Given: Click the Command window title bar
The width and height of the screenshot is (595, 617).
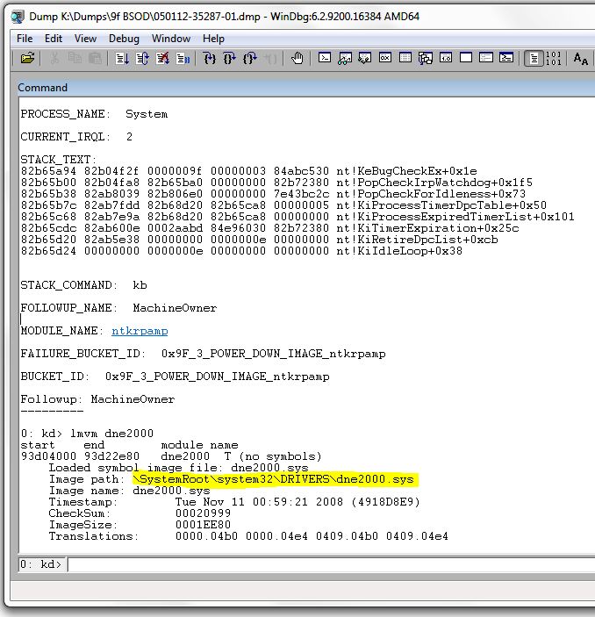Looking at the screenshot, I should coord(306,88).
